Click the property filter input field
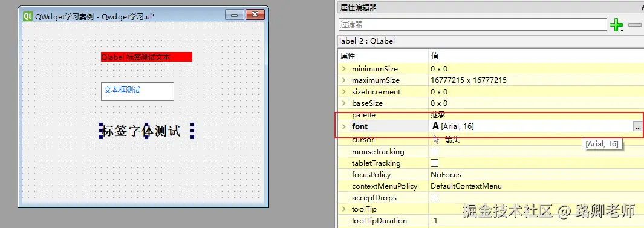Screen dimensions: 644x228 click(472, 25)
